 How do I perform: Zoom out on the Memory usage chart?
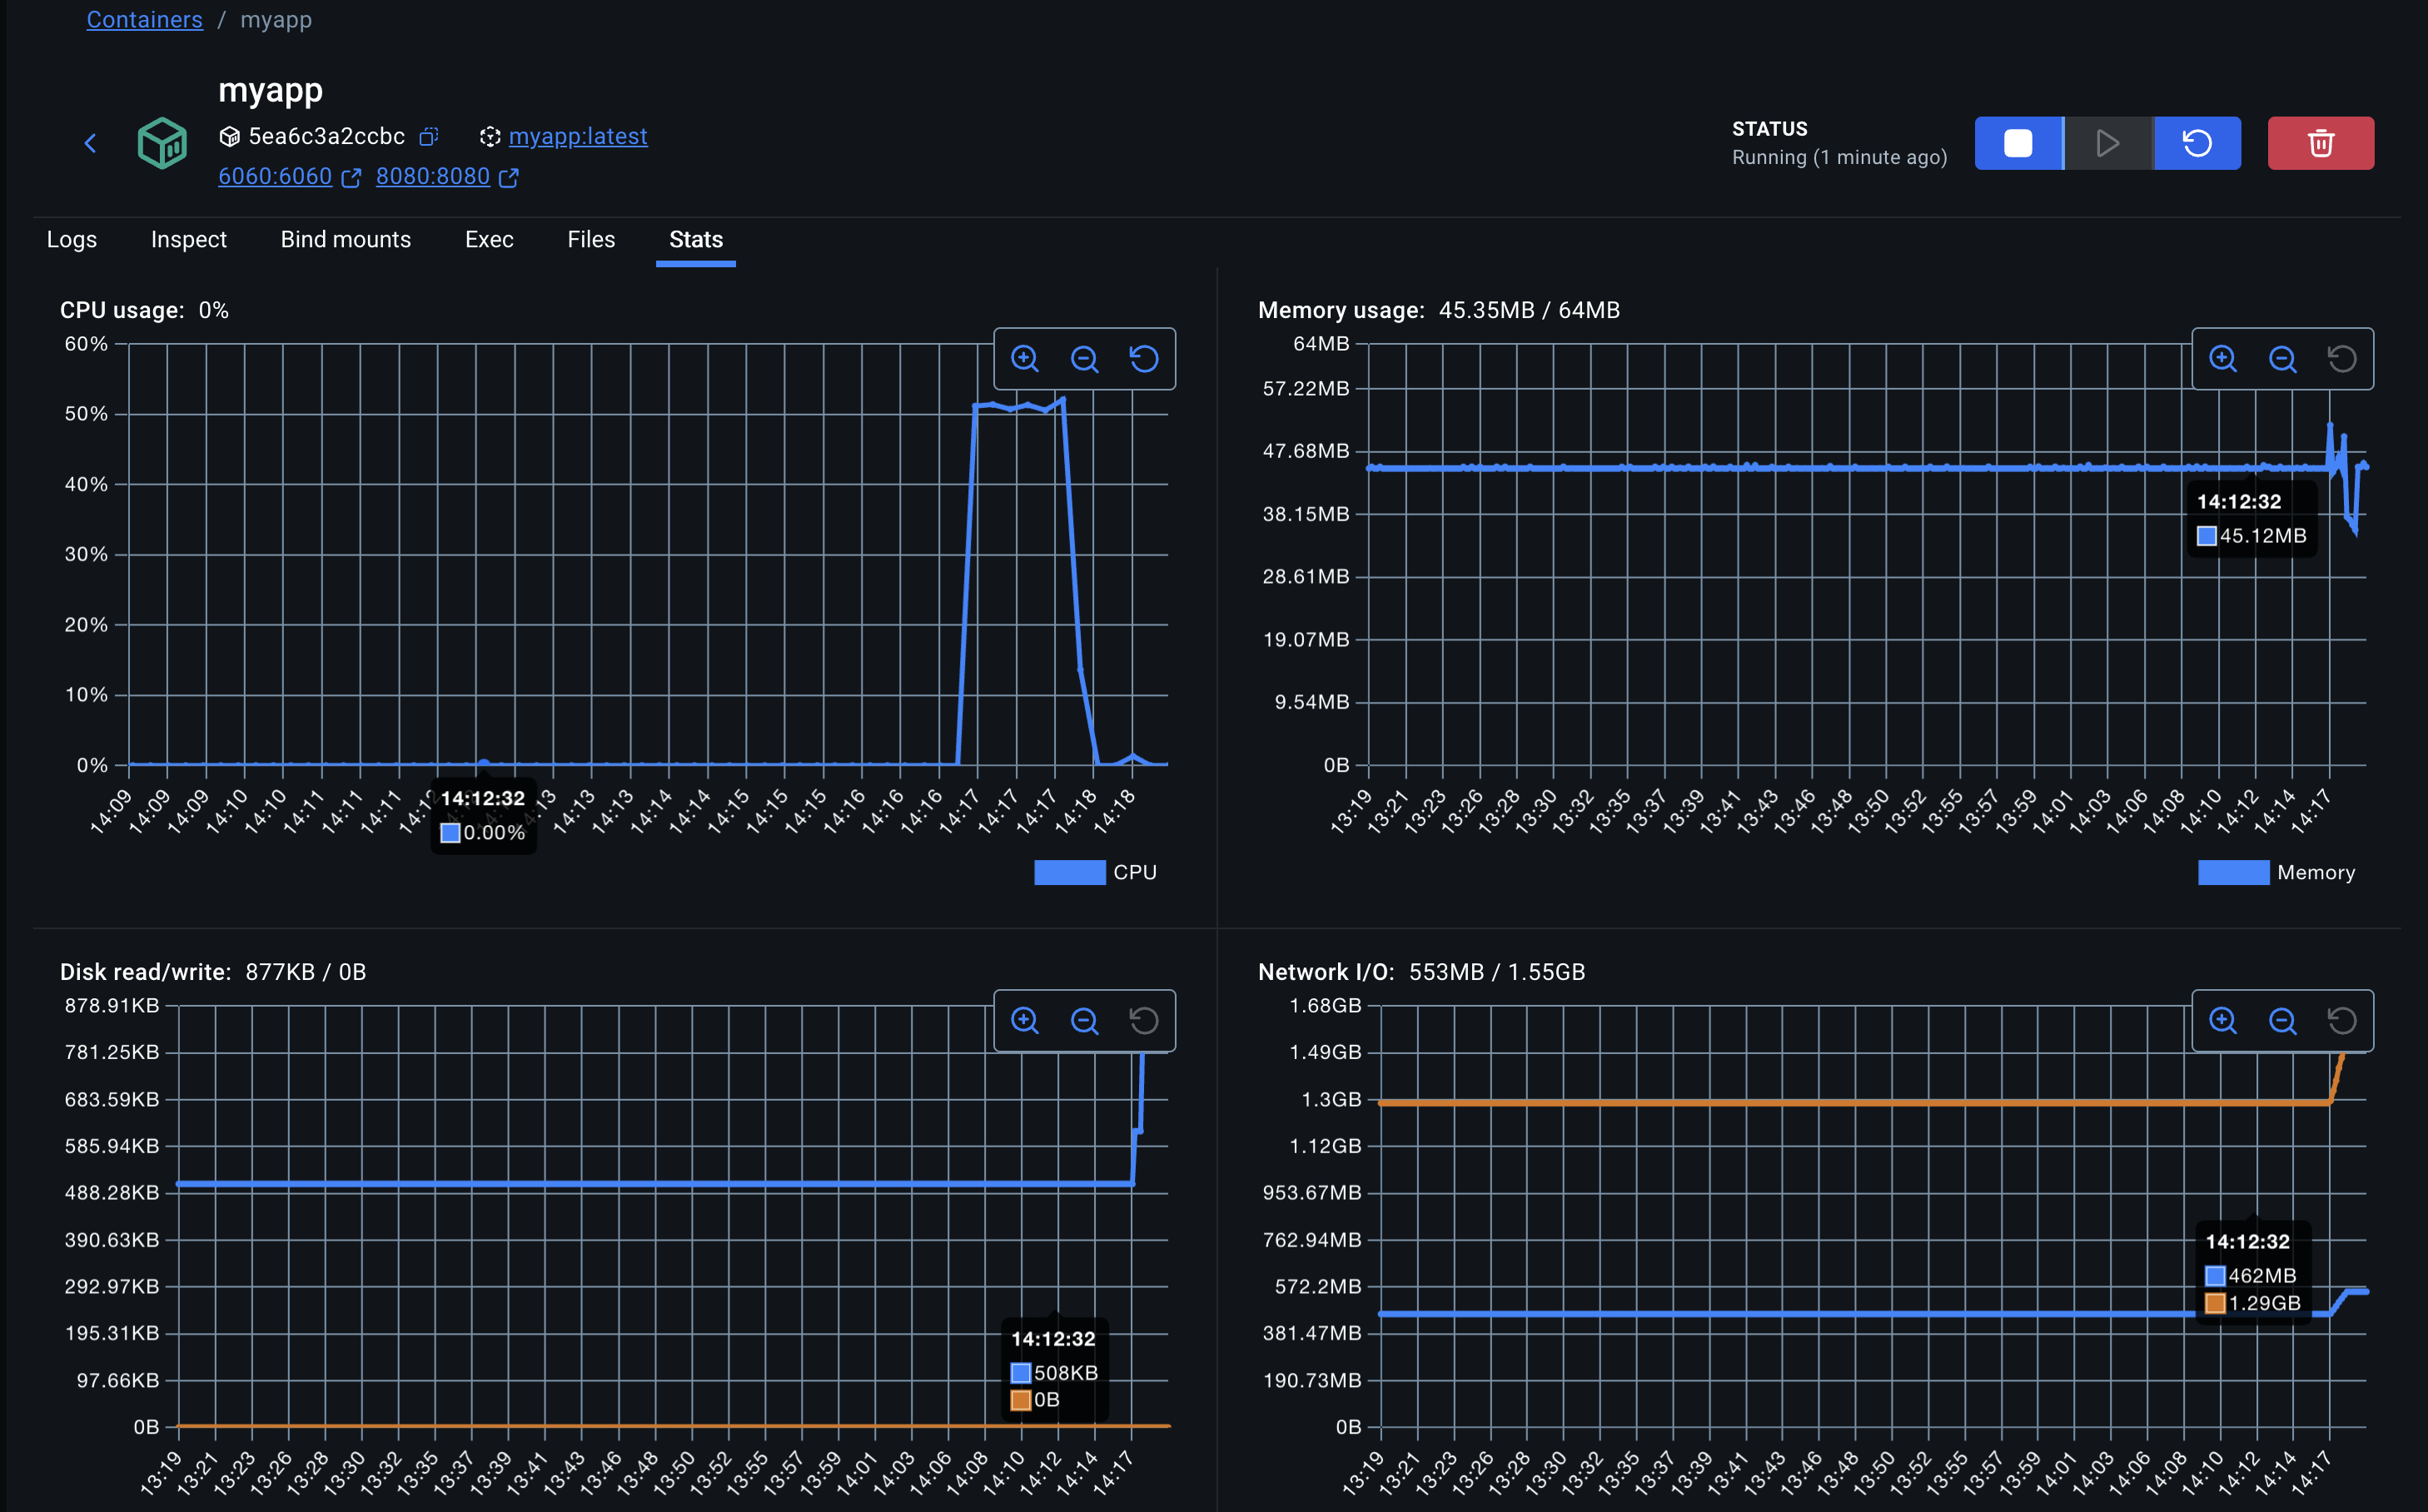[2282, 359]
